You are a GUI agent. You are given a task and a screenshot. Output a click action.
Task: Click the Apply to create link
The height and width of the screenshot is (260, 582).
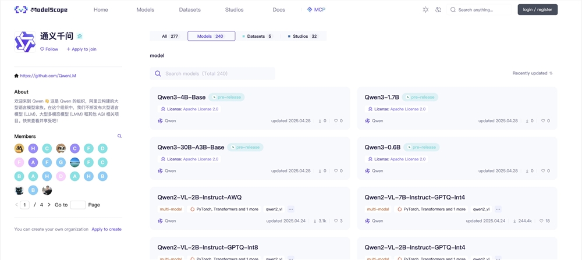107,229
